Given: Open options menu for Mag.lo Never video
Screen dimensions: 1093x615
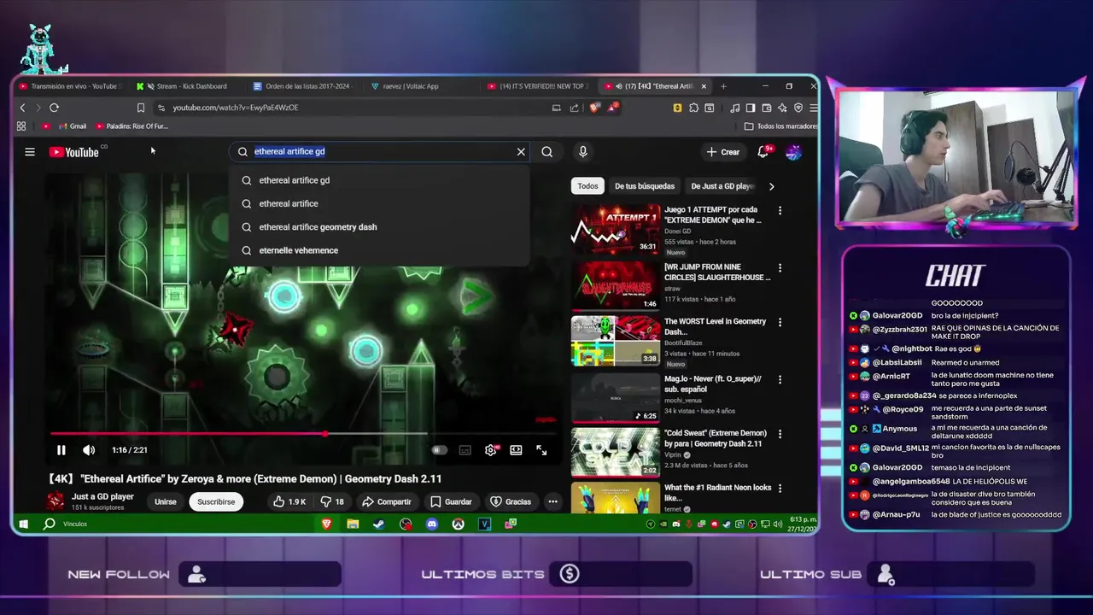Looking at the screenshot, I should (780, 379).
